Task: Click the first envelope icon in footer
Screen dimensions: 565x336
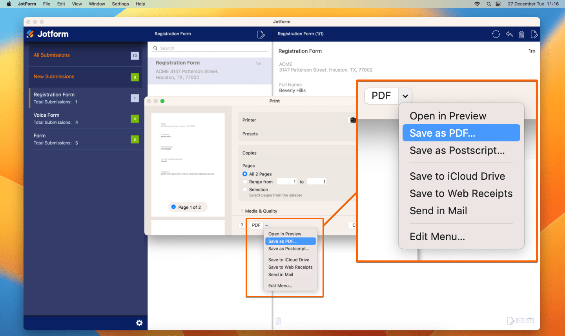Action: click(x=520, y=321)
